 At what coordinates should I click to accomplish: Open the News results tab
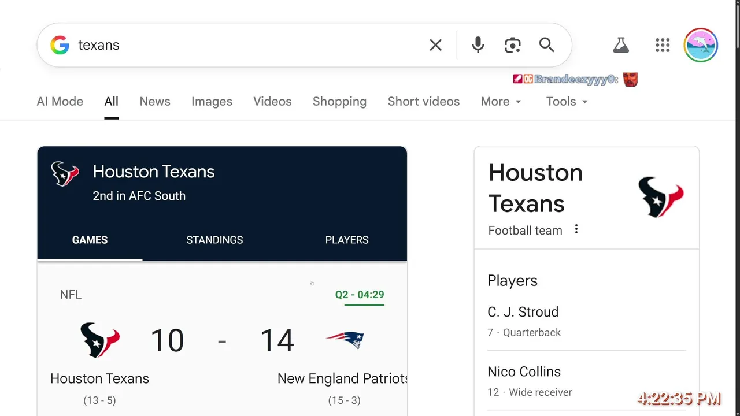155,102
